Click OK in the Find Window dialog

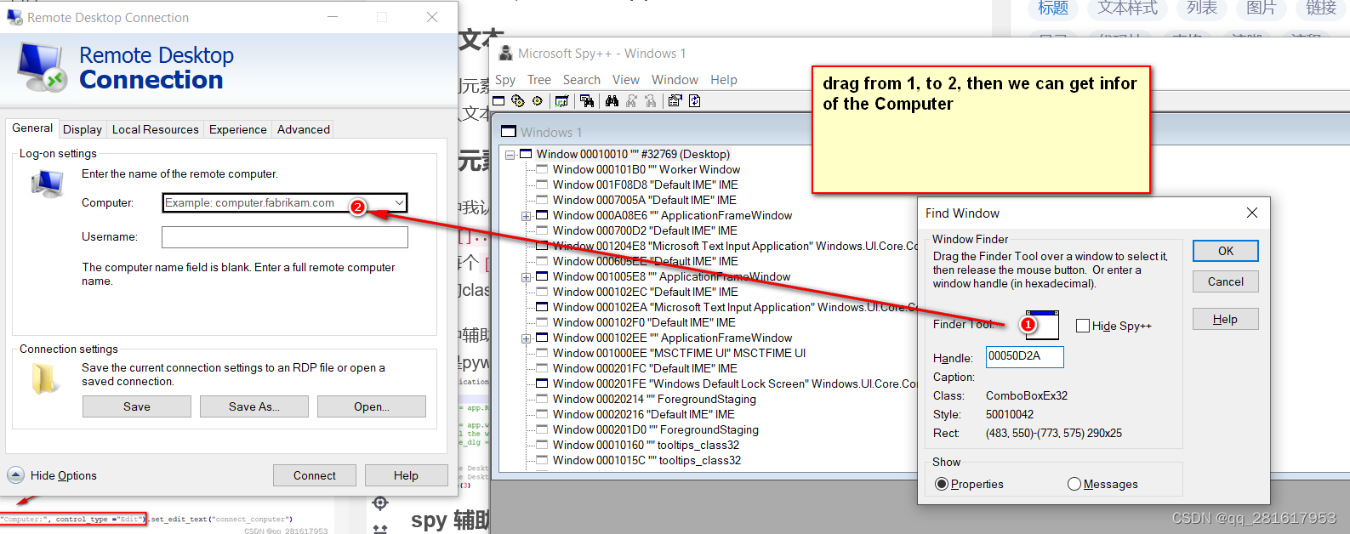pos(1226,251)
